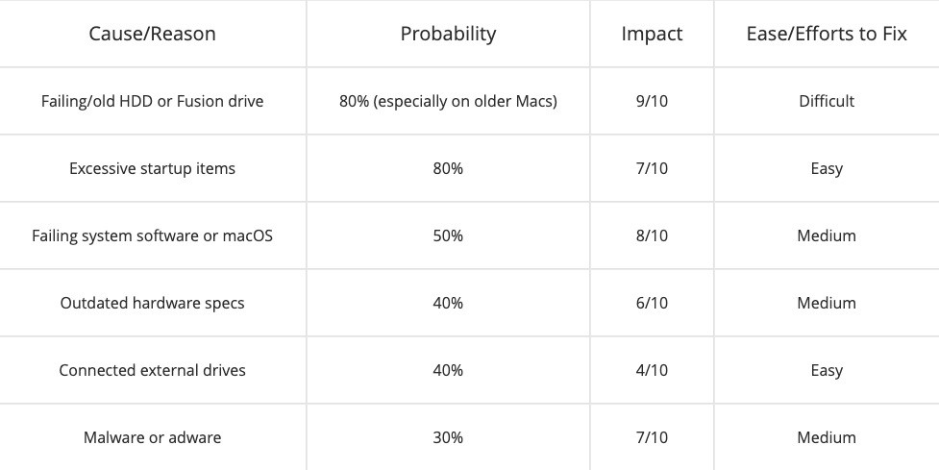Select the 9/10 impact value
Viewport: 939px width, 470px height.
(652, 101)
